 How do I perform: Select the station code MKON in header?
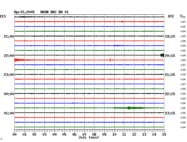tap(44, 12)
